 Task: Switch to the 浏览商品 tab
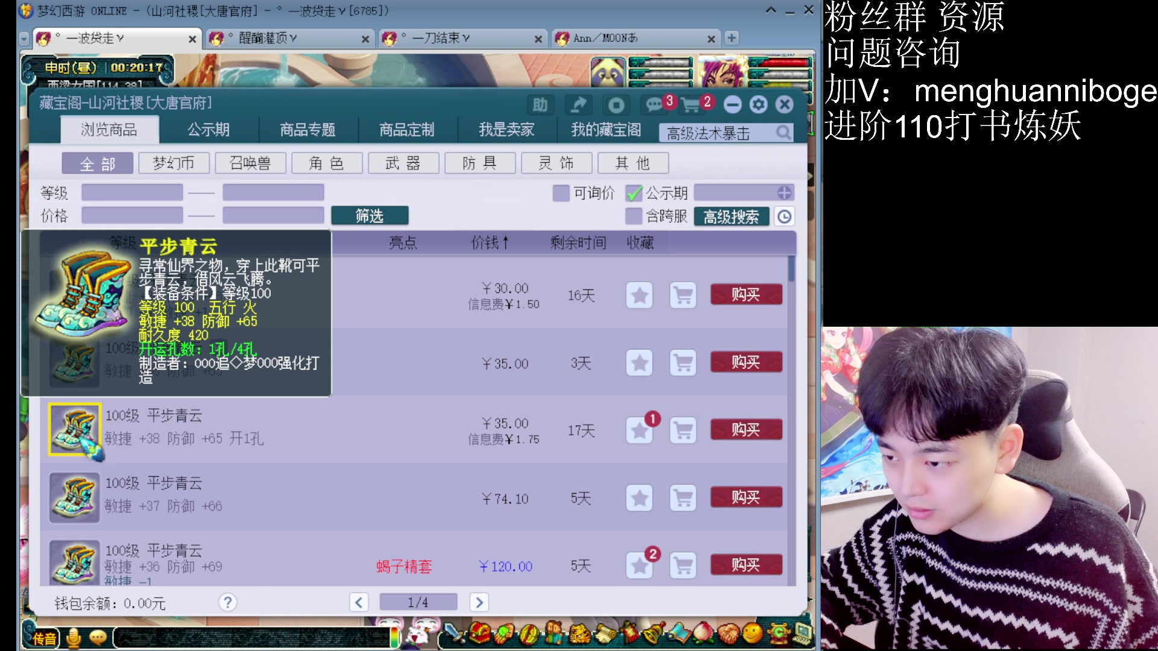tap(109, 130)
